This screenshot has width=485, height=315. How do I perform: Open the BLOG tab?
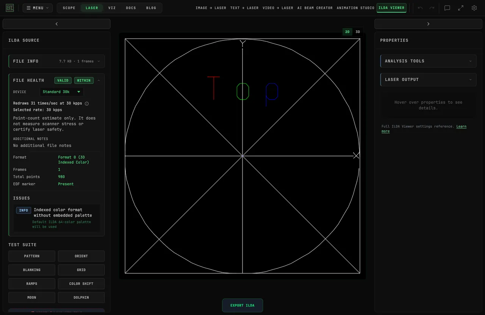click(151, 8)
